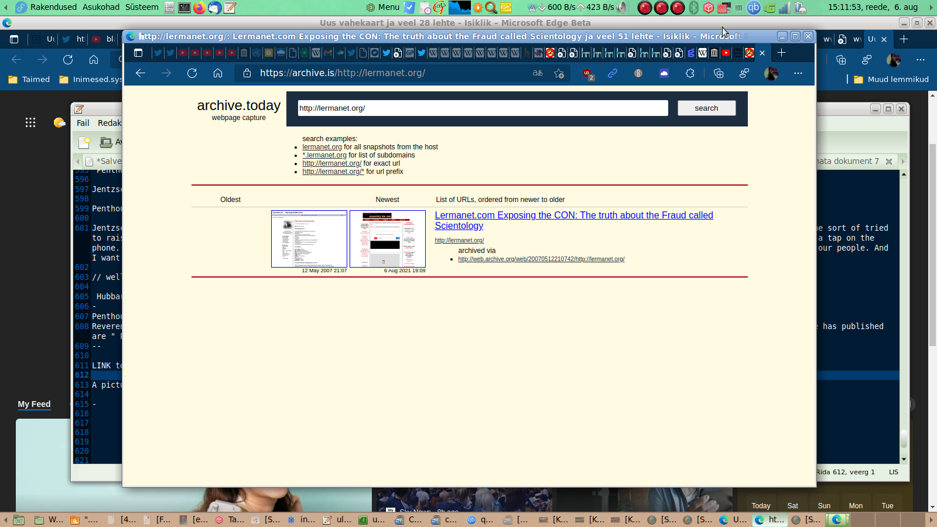Open the magnifier search icon in top panel
The width and height of the screenshot is (937, 527).
tap(491, 8)
